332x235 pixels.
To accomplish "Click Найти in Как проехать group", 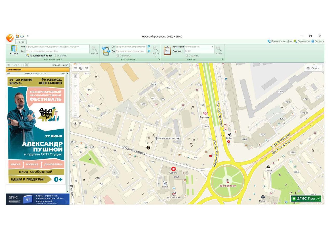I will tap(156, 50).
